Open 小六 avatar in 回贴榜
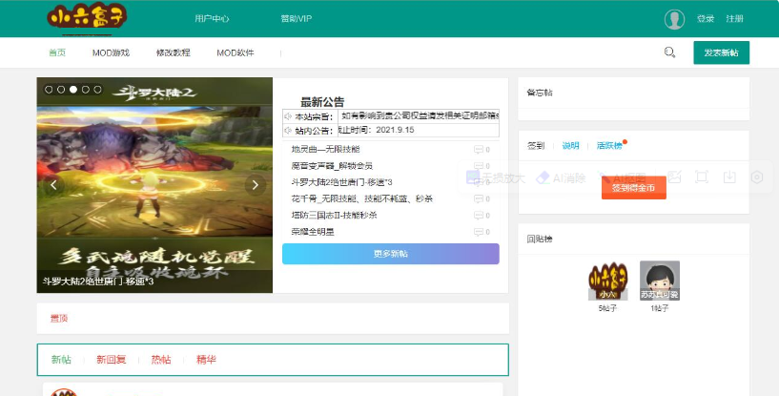This screenshot has height=396, width=779. point(608,281)
